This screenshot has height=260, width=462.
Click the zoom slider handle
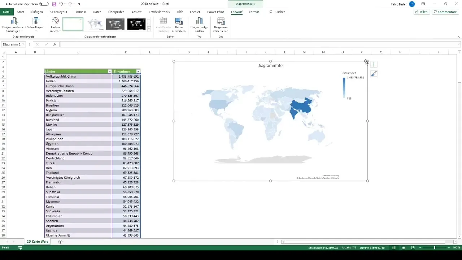click(x=435, y=248)
